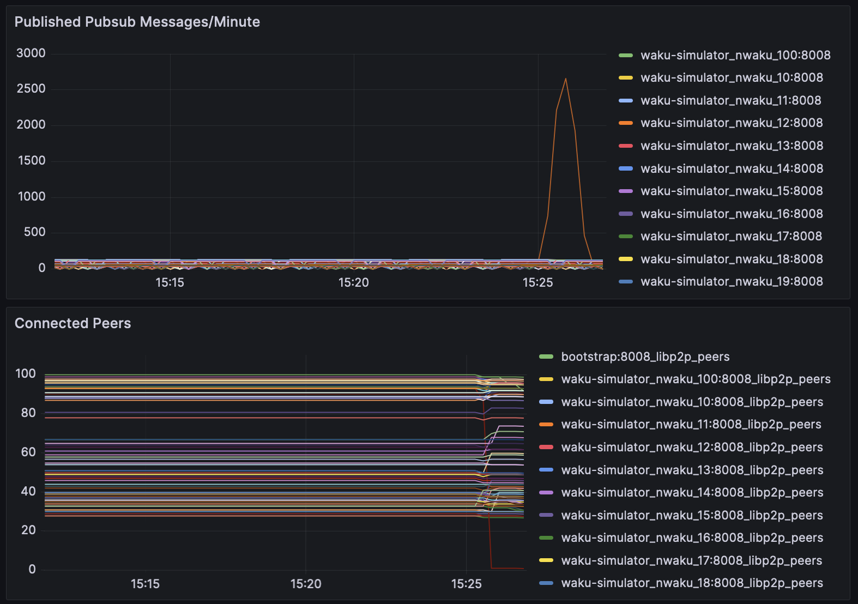
Task: Open color picker for waku-simulator_nwaku_15:8008
Action: point(626,191)
